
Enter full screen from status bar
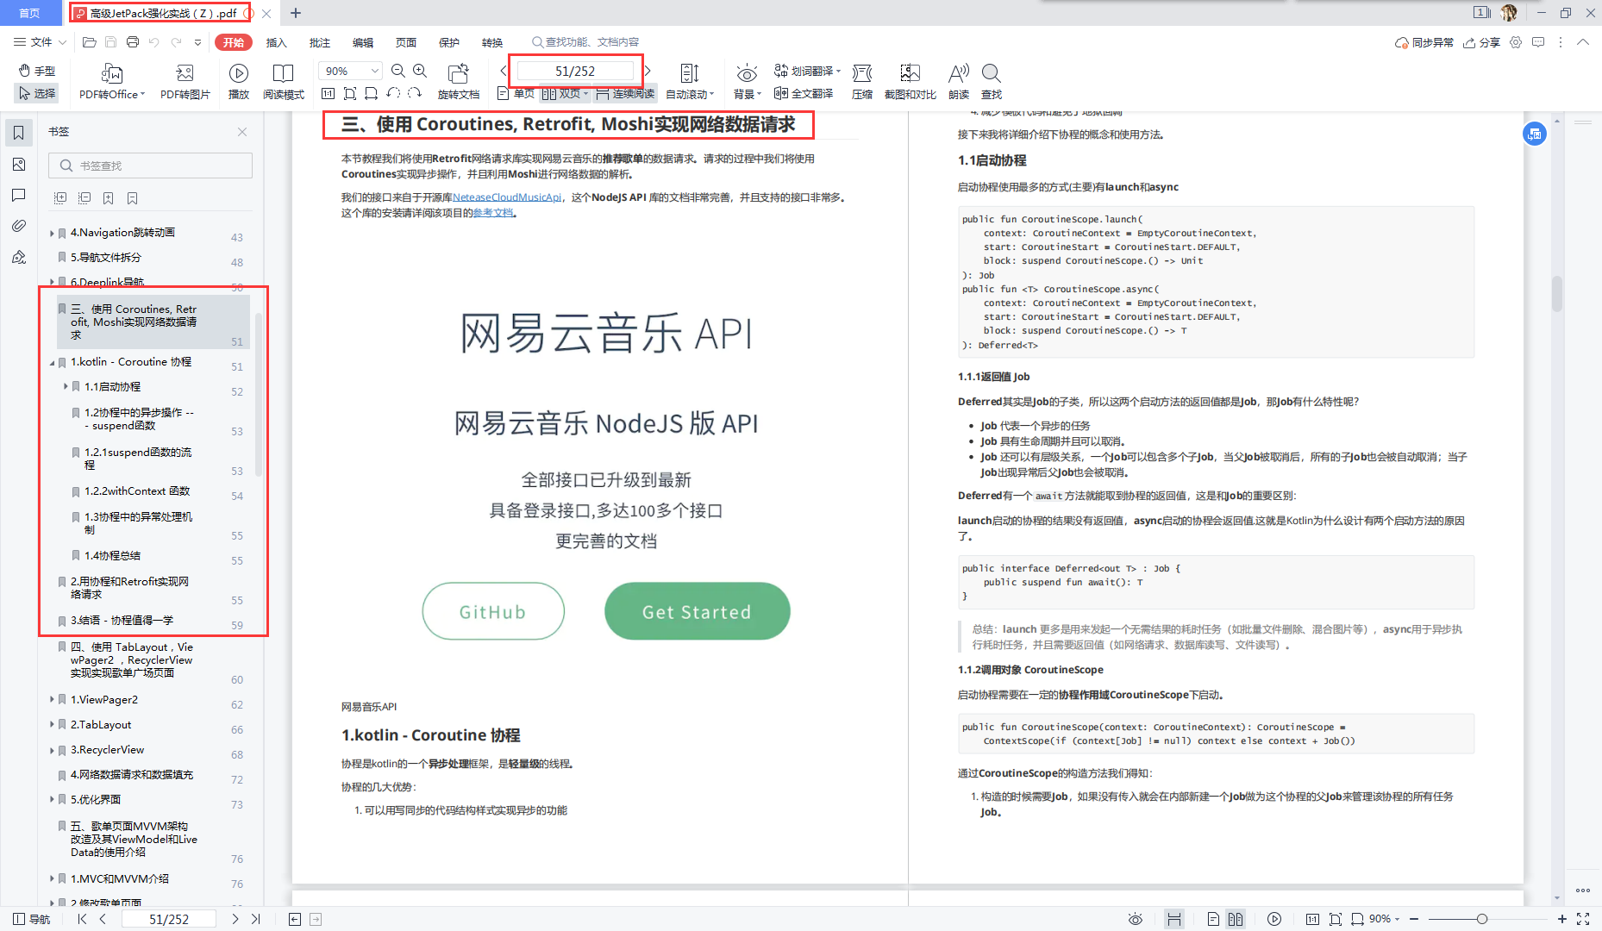(x=1583, y=919)
